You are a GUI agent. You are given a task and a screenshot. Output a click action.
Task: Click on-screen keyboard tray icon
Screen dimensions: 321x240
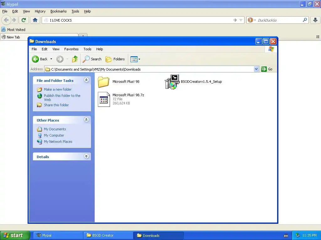pos(286,236)
